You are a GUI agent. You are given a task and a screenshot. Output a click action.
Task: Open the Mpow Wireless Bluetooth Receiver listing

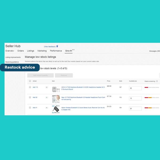[83, 109]
